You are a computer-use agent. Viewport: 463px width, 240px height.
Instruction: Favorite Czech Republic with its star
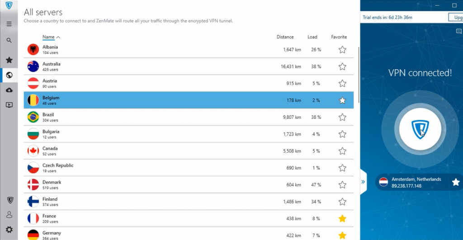point(342,168)
